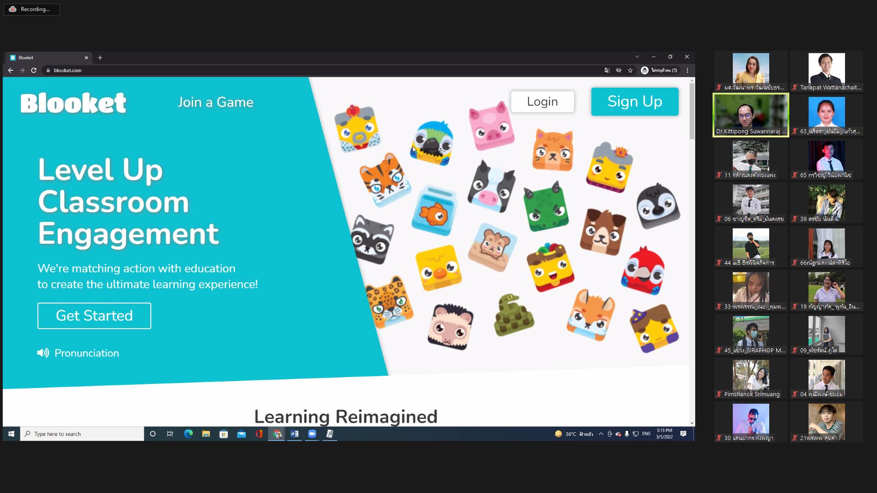Click the Login button
This screenshot has width=877, height=493.
pos(542,101)
